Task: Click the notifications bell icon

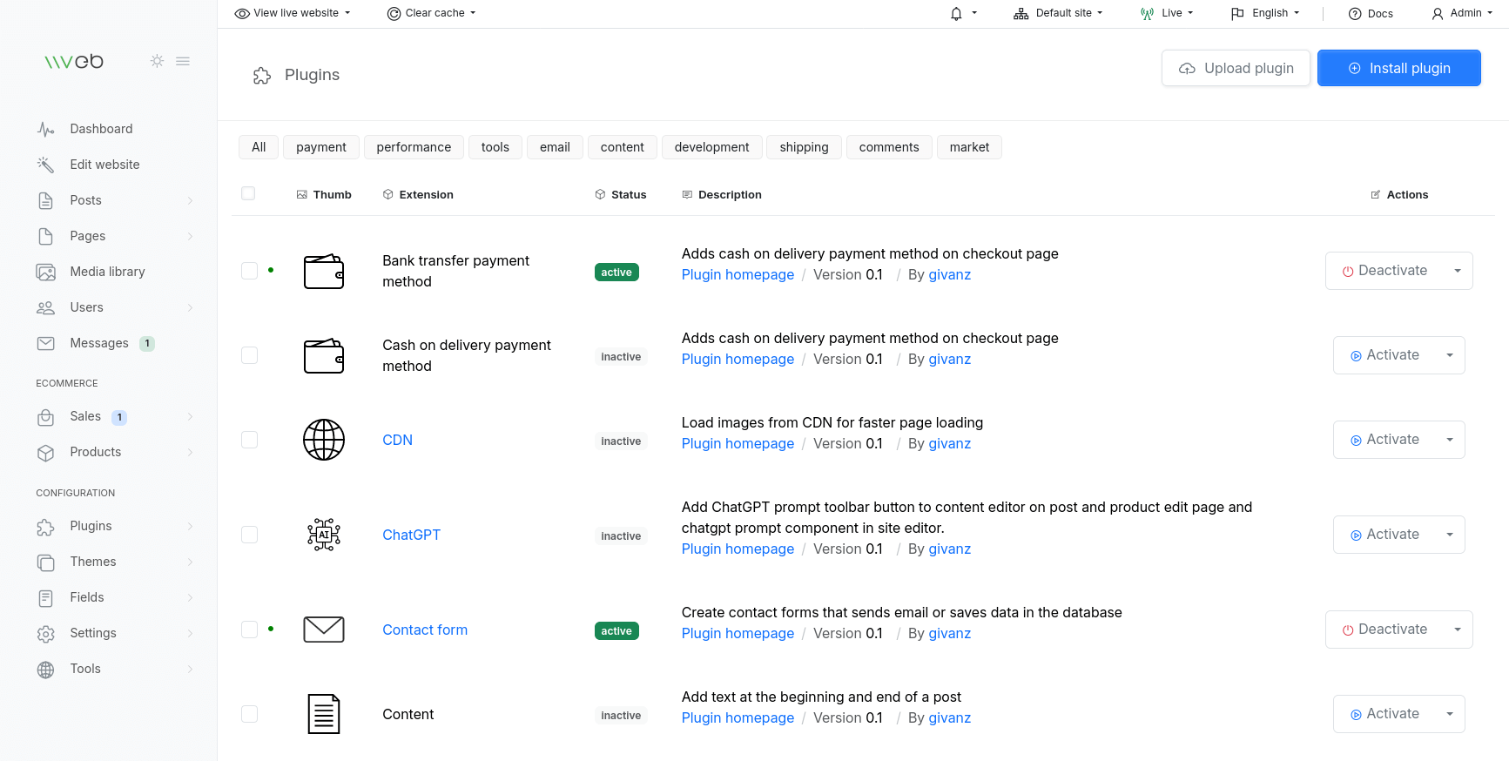Action: tap(956, 14)
